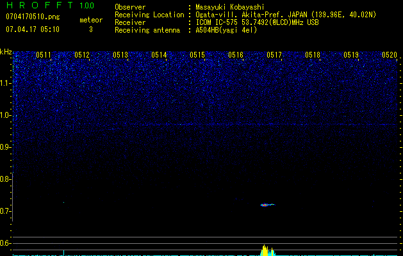Screen dimensions: 403x256
Task: Click the kHz axis unit label
Action: point(6,52)
